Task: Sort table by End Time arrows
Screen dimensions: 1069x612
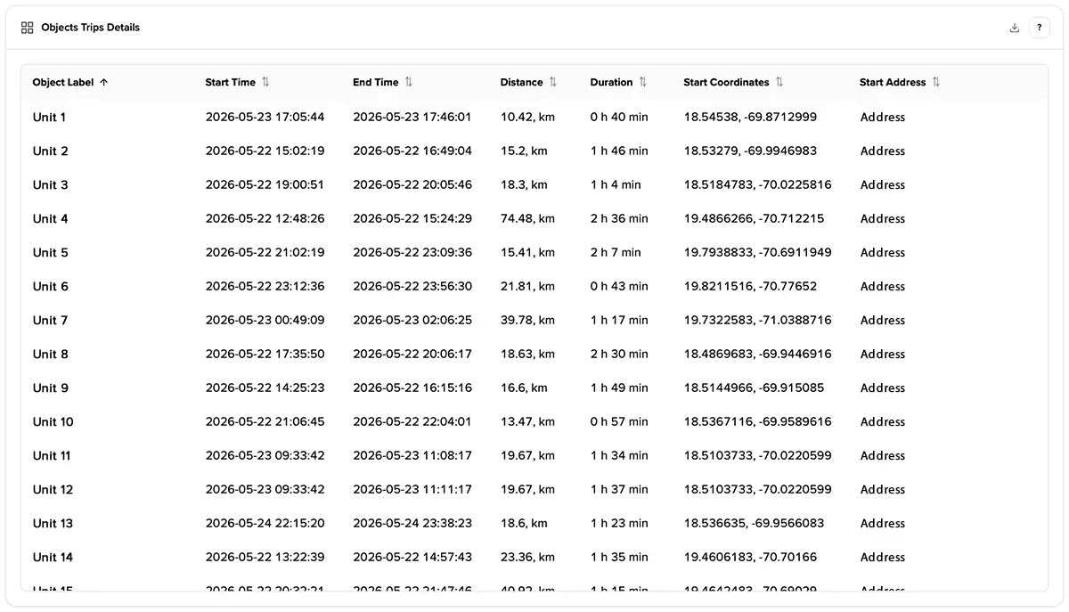Action: point(409,82)
